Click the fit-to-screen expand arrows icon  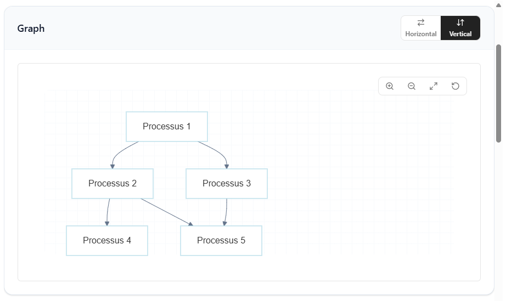(x=434, y=86)
